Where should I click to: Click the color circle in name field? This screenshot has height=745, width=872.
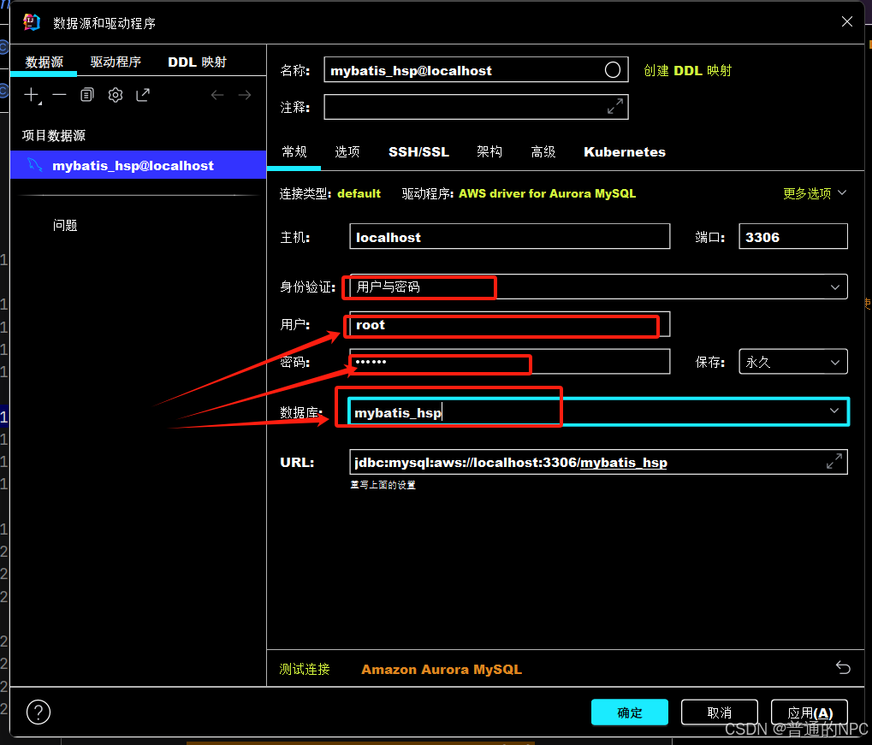click(x=613, y=70)
